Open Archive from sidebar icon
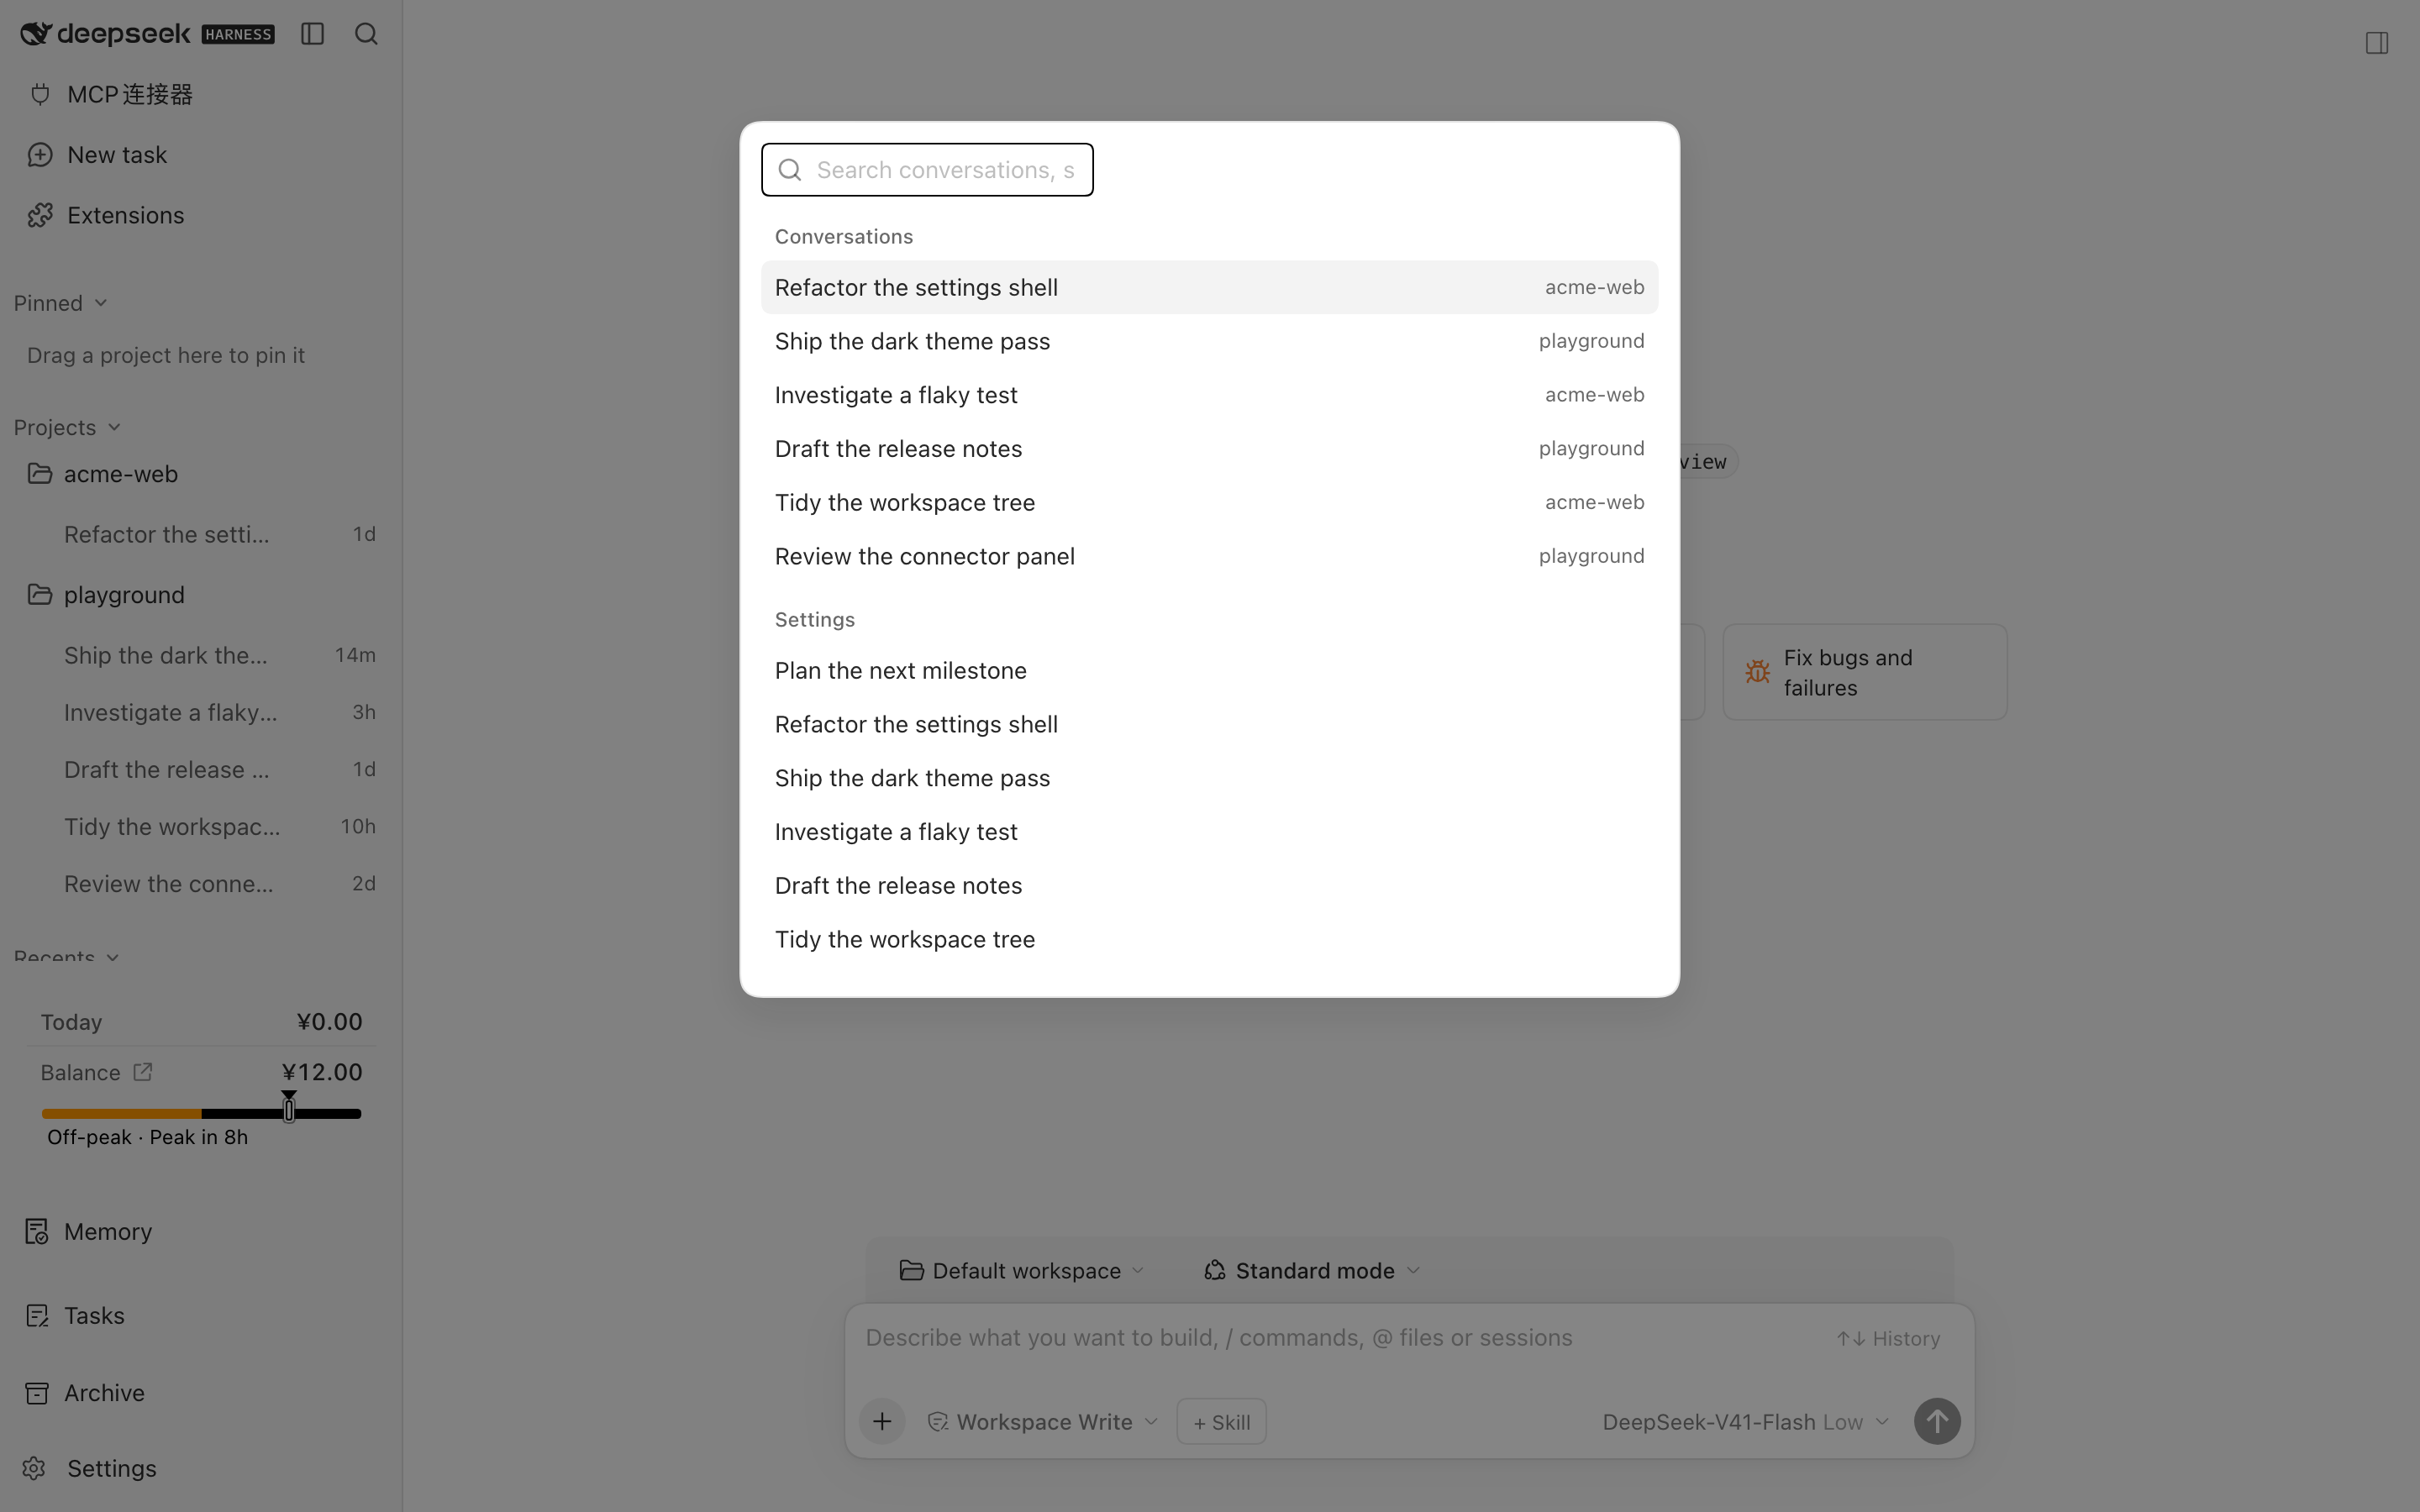 pos(37,1393)
